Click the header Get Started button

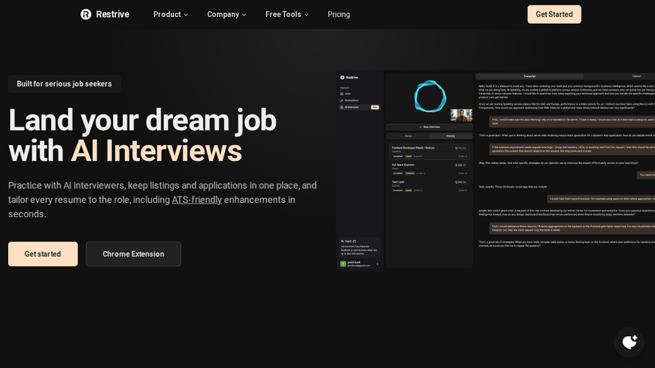(554, 14)
